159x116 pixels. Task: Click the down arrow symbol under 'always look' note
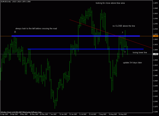(15, 32)
